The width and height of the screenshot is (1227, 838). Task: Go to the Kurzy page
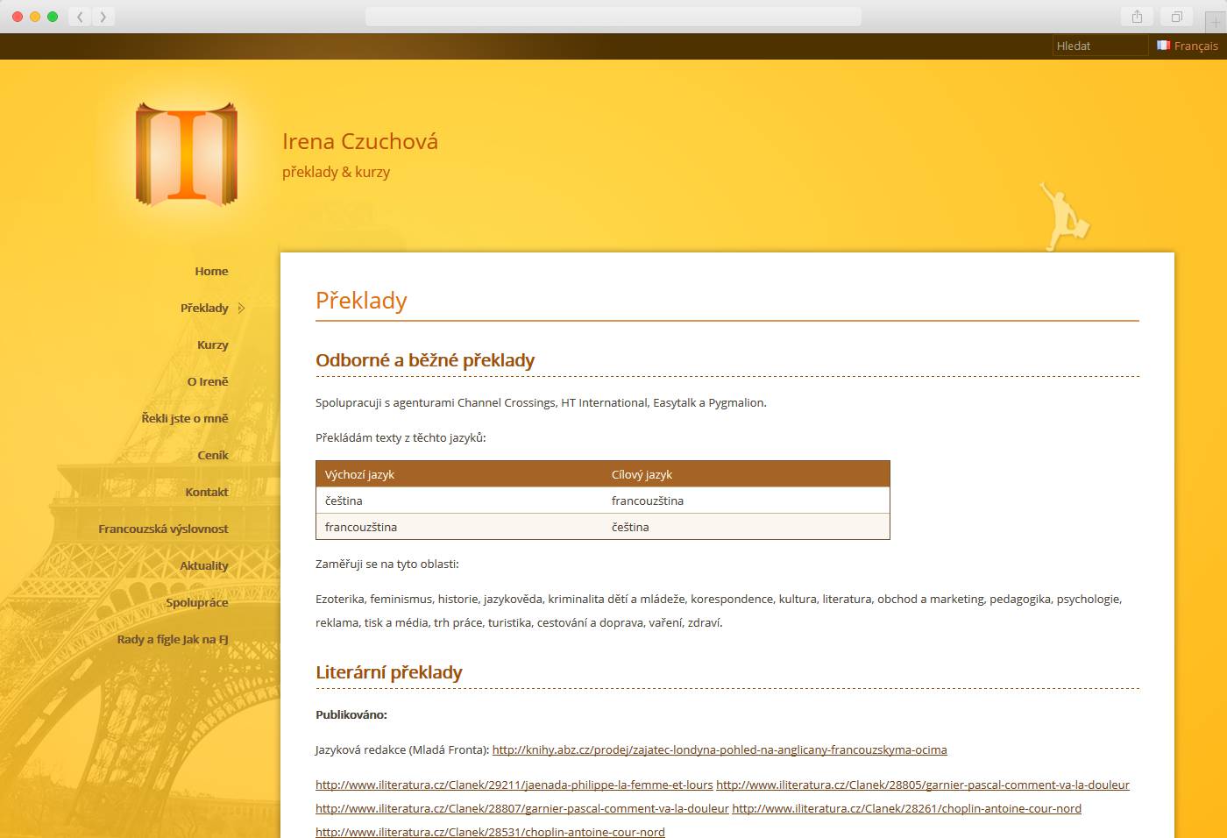click(212, 344)
